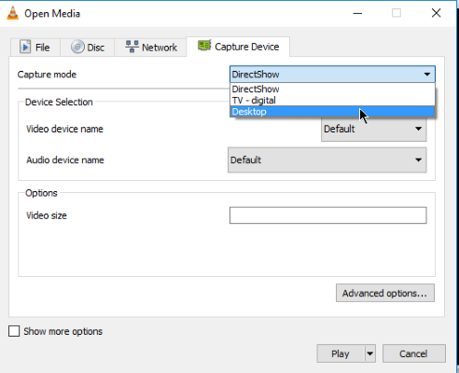Image resolution: width=459 pixels, height=373 pixels.
Task: Click the VLC cone icon in title bar
Action: (12, 14)
